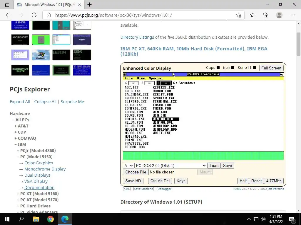Open the PC DOS 2.00 (Disk 1) diskette dropdown

pos(171,166)
